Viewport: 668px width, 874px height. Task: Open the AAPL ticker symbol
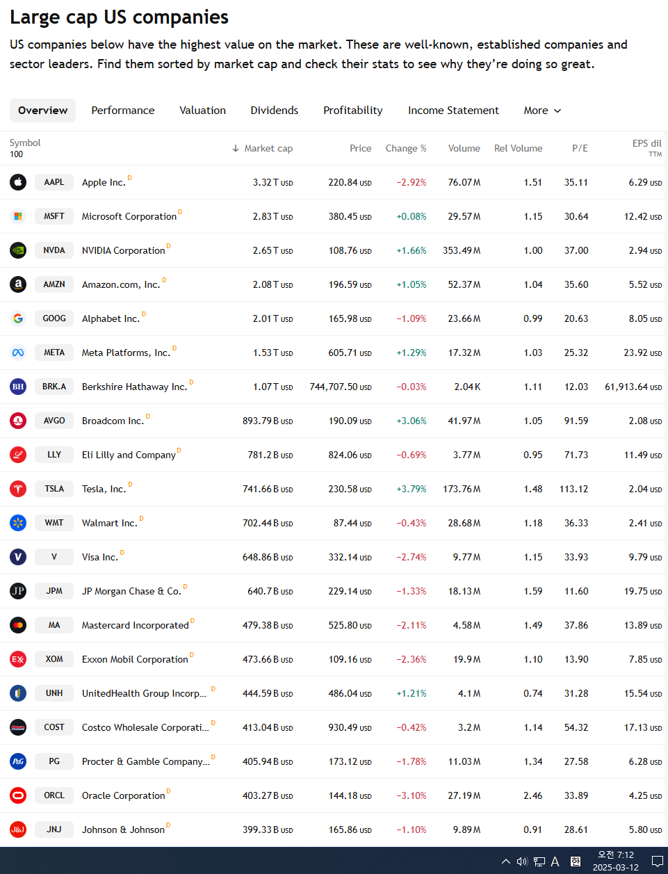(54, 182)
